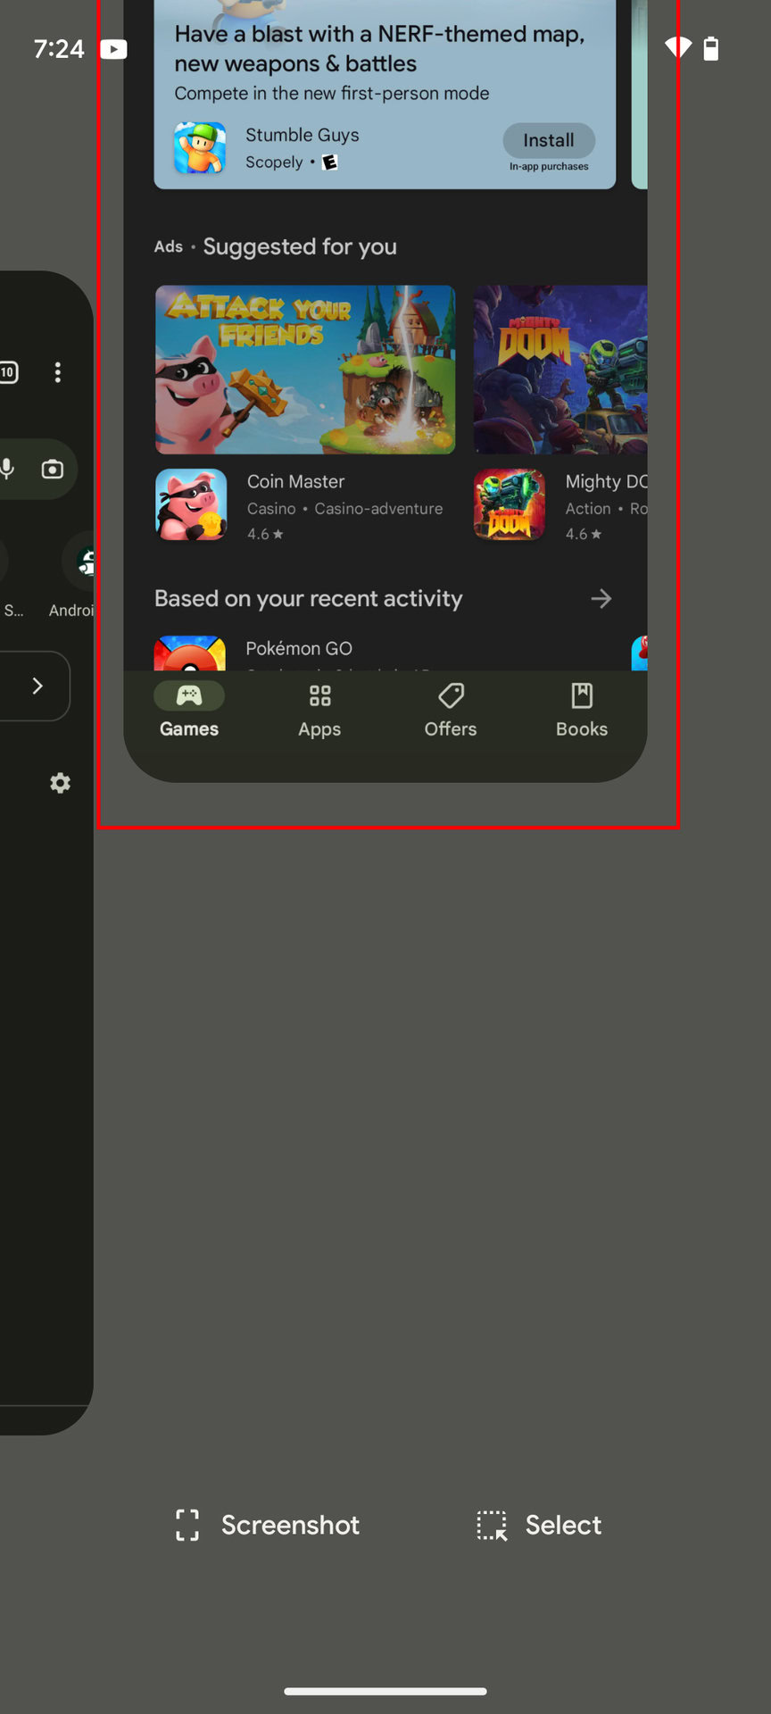
Task: Open the camera lens search icon
Action: pos(53,469)
